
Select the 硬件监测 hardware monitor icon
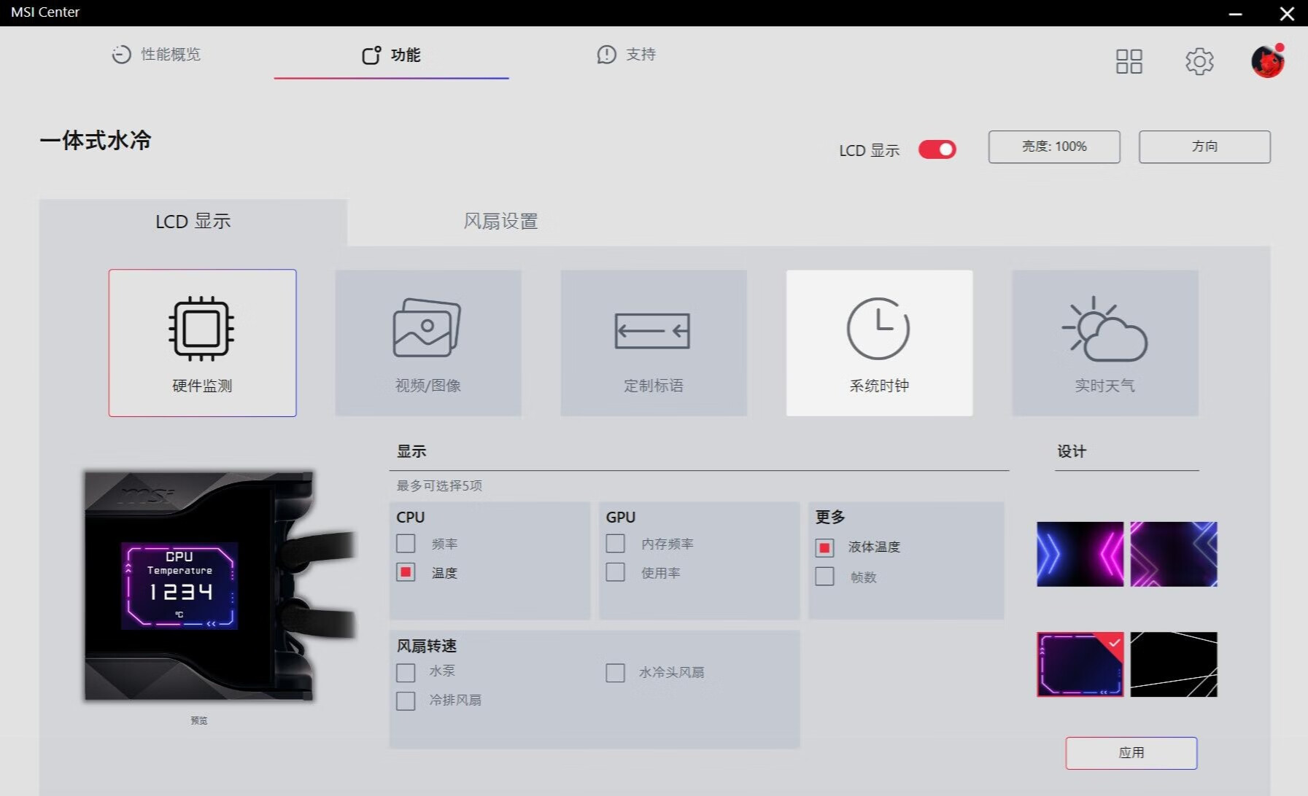[201, 329]
